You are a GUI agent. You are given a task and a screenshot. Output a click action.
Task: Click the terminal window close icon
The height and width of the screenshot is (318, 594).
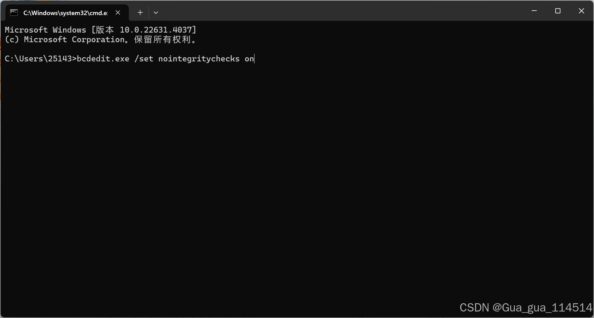(x=581, y=11)
